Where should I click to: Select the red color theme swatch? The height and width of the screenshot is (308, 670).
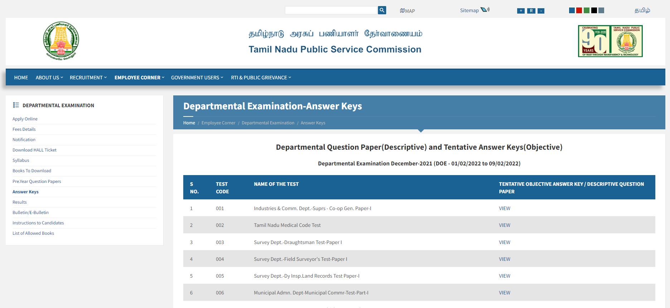pos(579,10)
